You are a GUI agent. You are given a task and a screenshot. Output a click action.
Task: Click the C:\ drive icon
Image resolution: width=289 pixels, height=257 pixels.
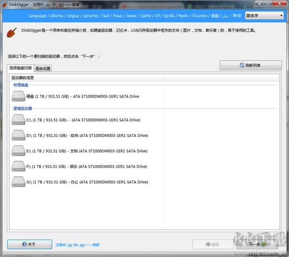click(x=18, y=120)
